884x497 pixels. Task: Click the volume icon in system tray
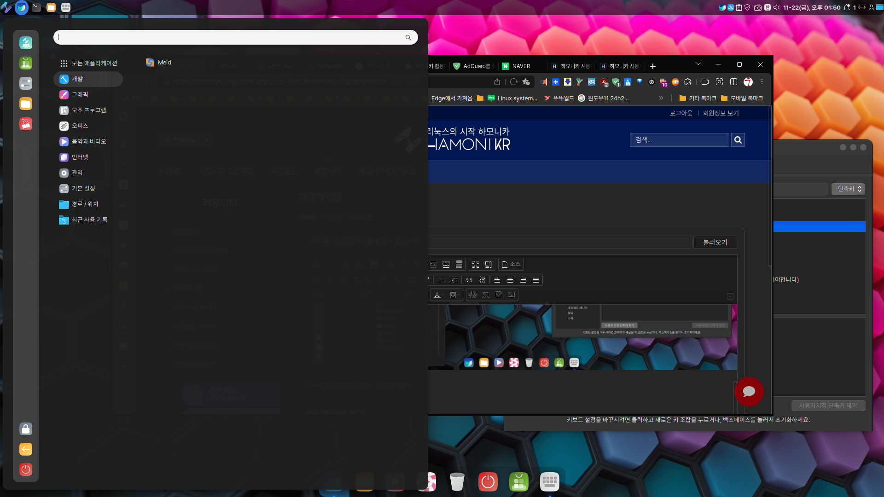click(x=777, y=7)
